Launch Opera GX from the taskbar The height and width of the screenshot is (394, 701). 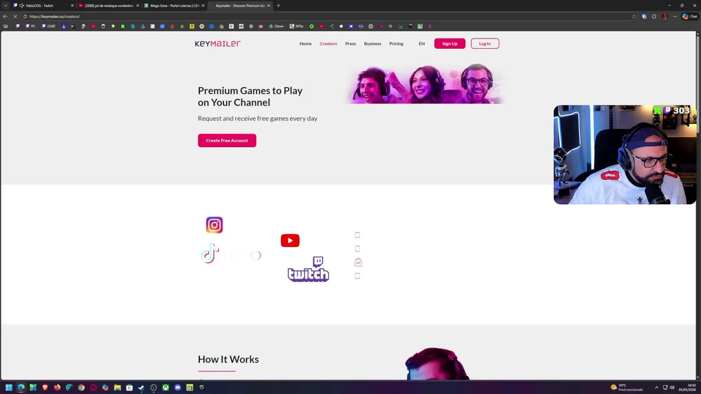pos(93,388)
